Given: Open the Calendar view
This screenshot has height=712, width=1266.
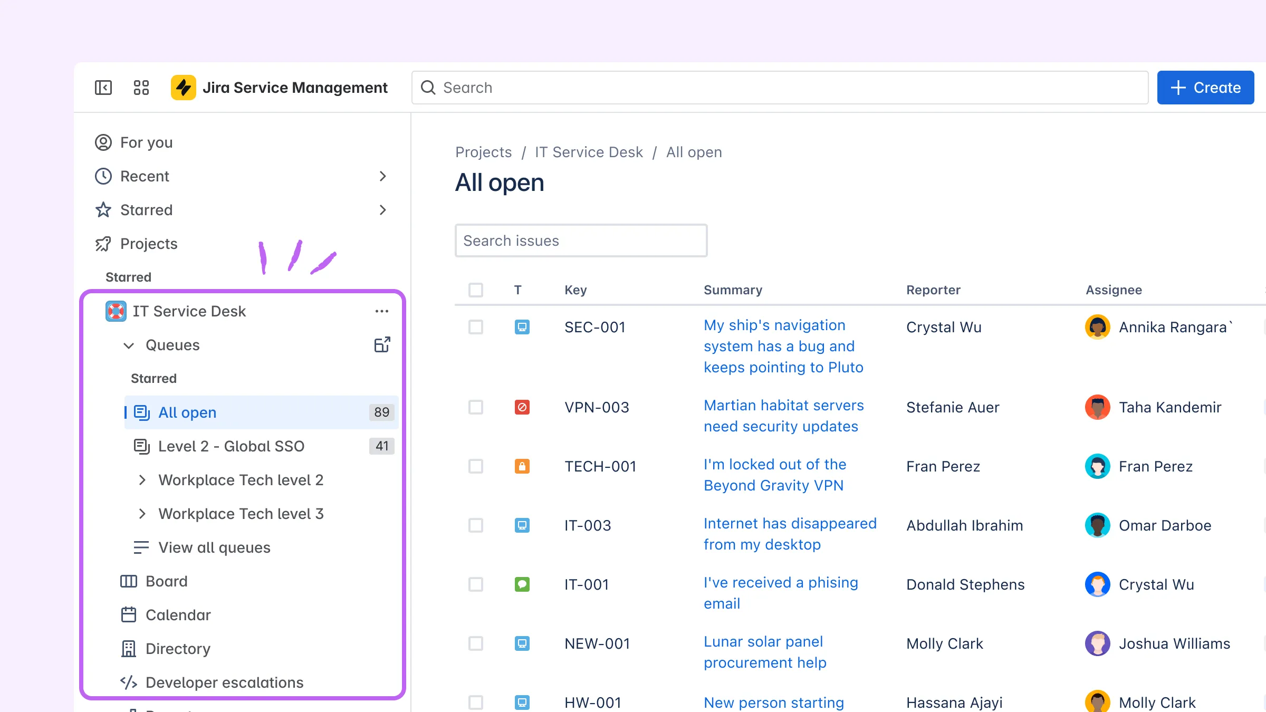Looking at the screenshot, I should [x=178, y=614].
